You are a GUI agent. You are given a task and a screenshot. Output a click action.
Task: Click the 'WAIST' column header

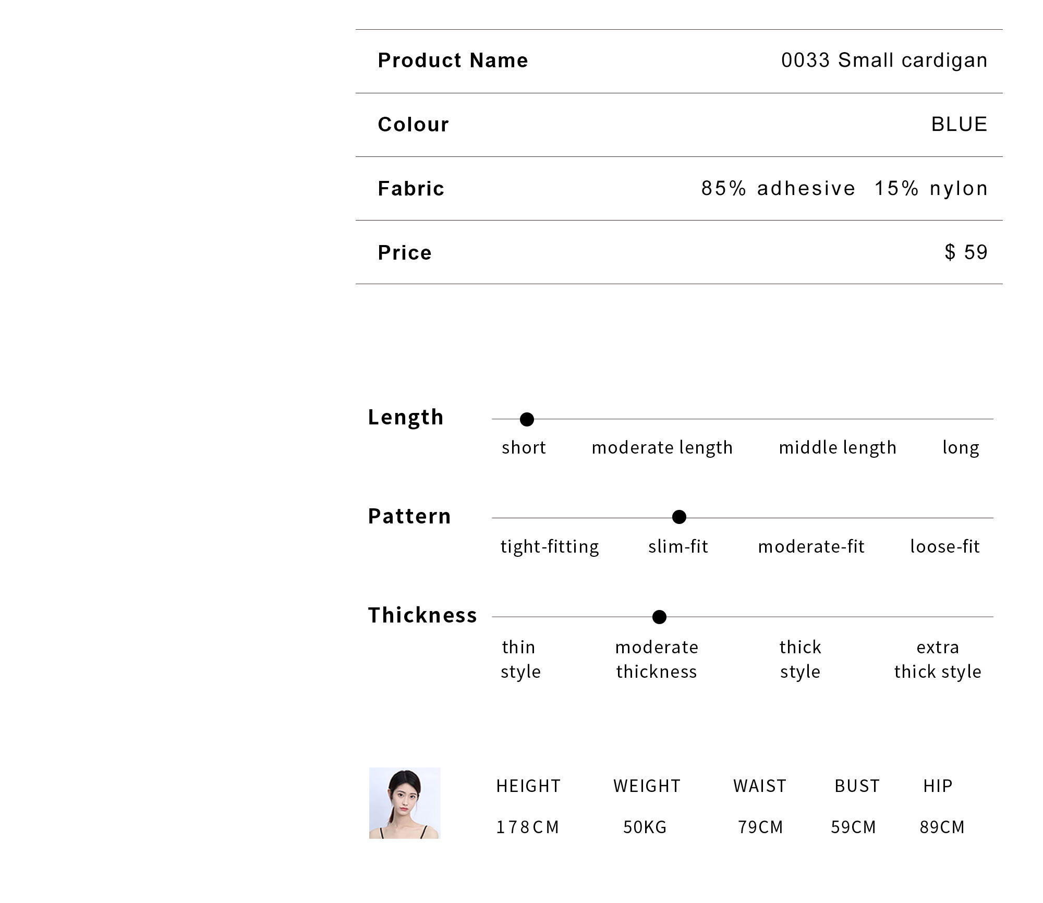(760, 786)
